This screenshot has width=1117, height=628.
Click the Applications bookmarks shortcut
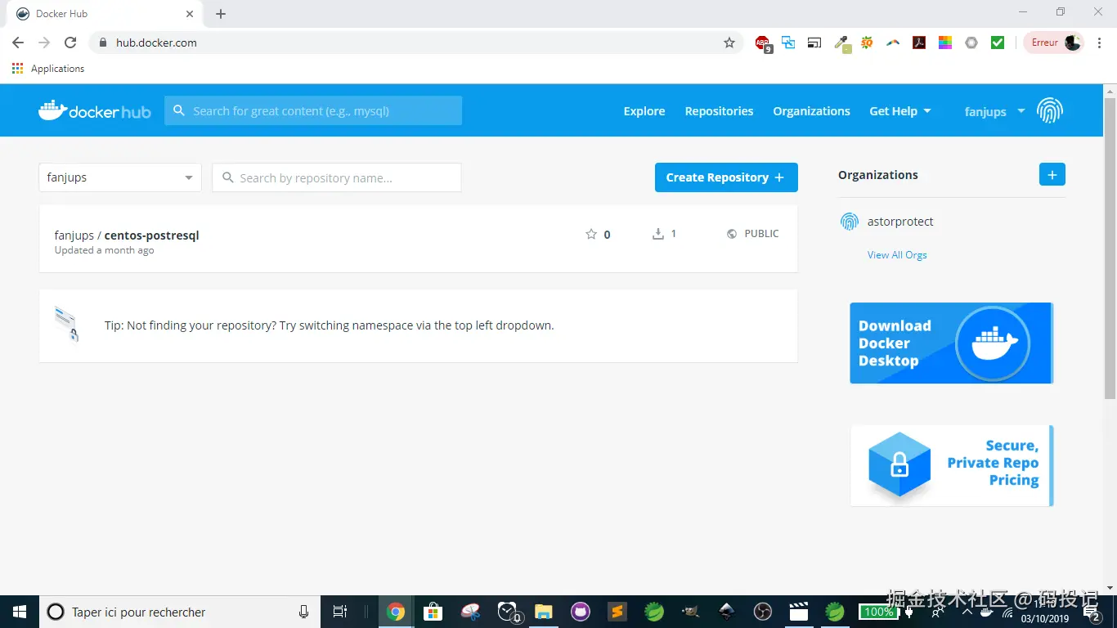48,69
